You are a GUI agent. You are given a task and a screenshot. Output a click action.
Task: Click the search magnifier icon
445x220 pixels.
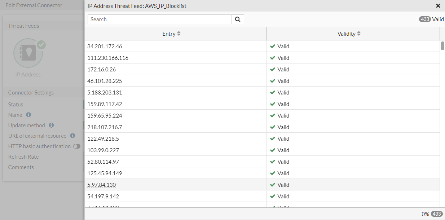tap(238, 19)
